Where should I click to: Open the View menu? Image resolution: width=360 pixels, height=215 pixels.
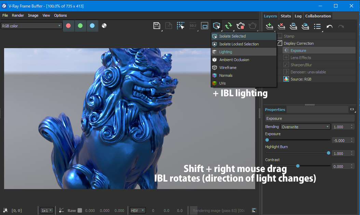[x=46, y=15]
